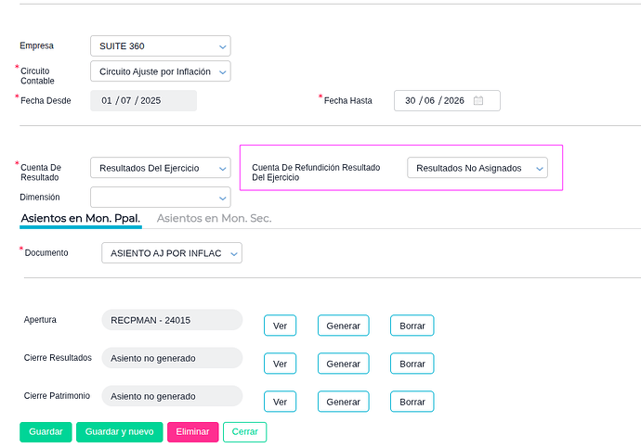Click the Cierre Patrimonio label

tap(57, 396)
